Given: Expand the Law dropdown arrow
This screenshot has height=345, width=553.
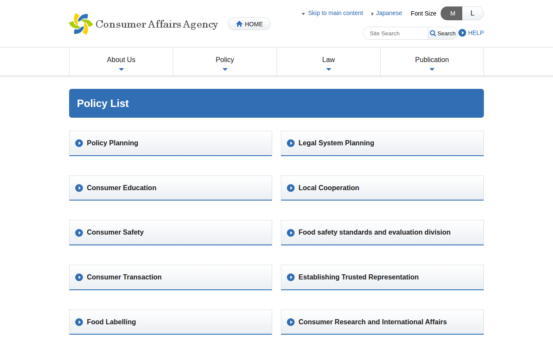Looking at the screenshot, I should click(x=328, y=69).
